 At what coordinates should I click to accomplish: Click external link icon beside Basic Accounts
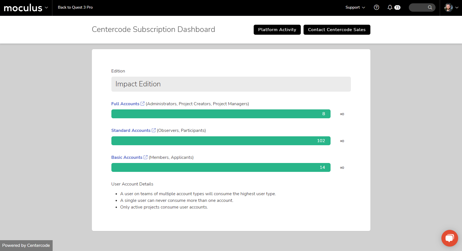[x=145, y=157]
